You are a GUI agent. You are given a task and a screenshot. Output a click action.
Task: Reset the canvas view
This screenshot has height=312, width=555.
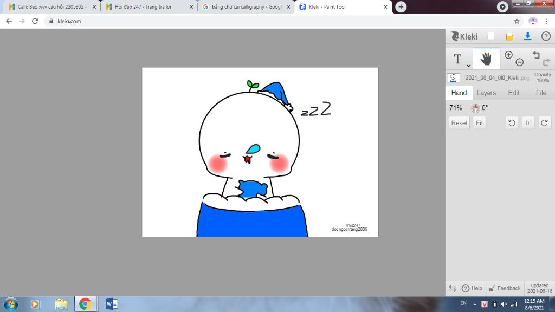(x=459, y=123)
